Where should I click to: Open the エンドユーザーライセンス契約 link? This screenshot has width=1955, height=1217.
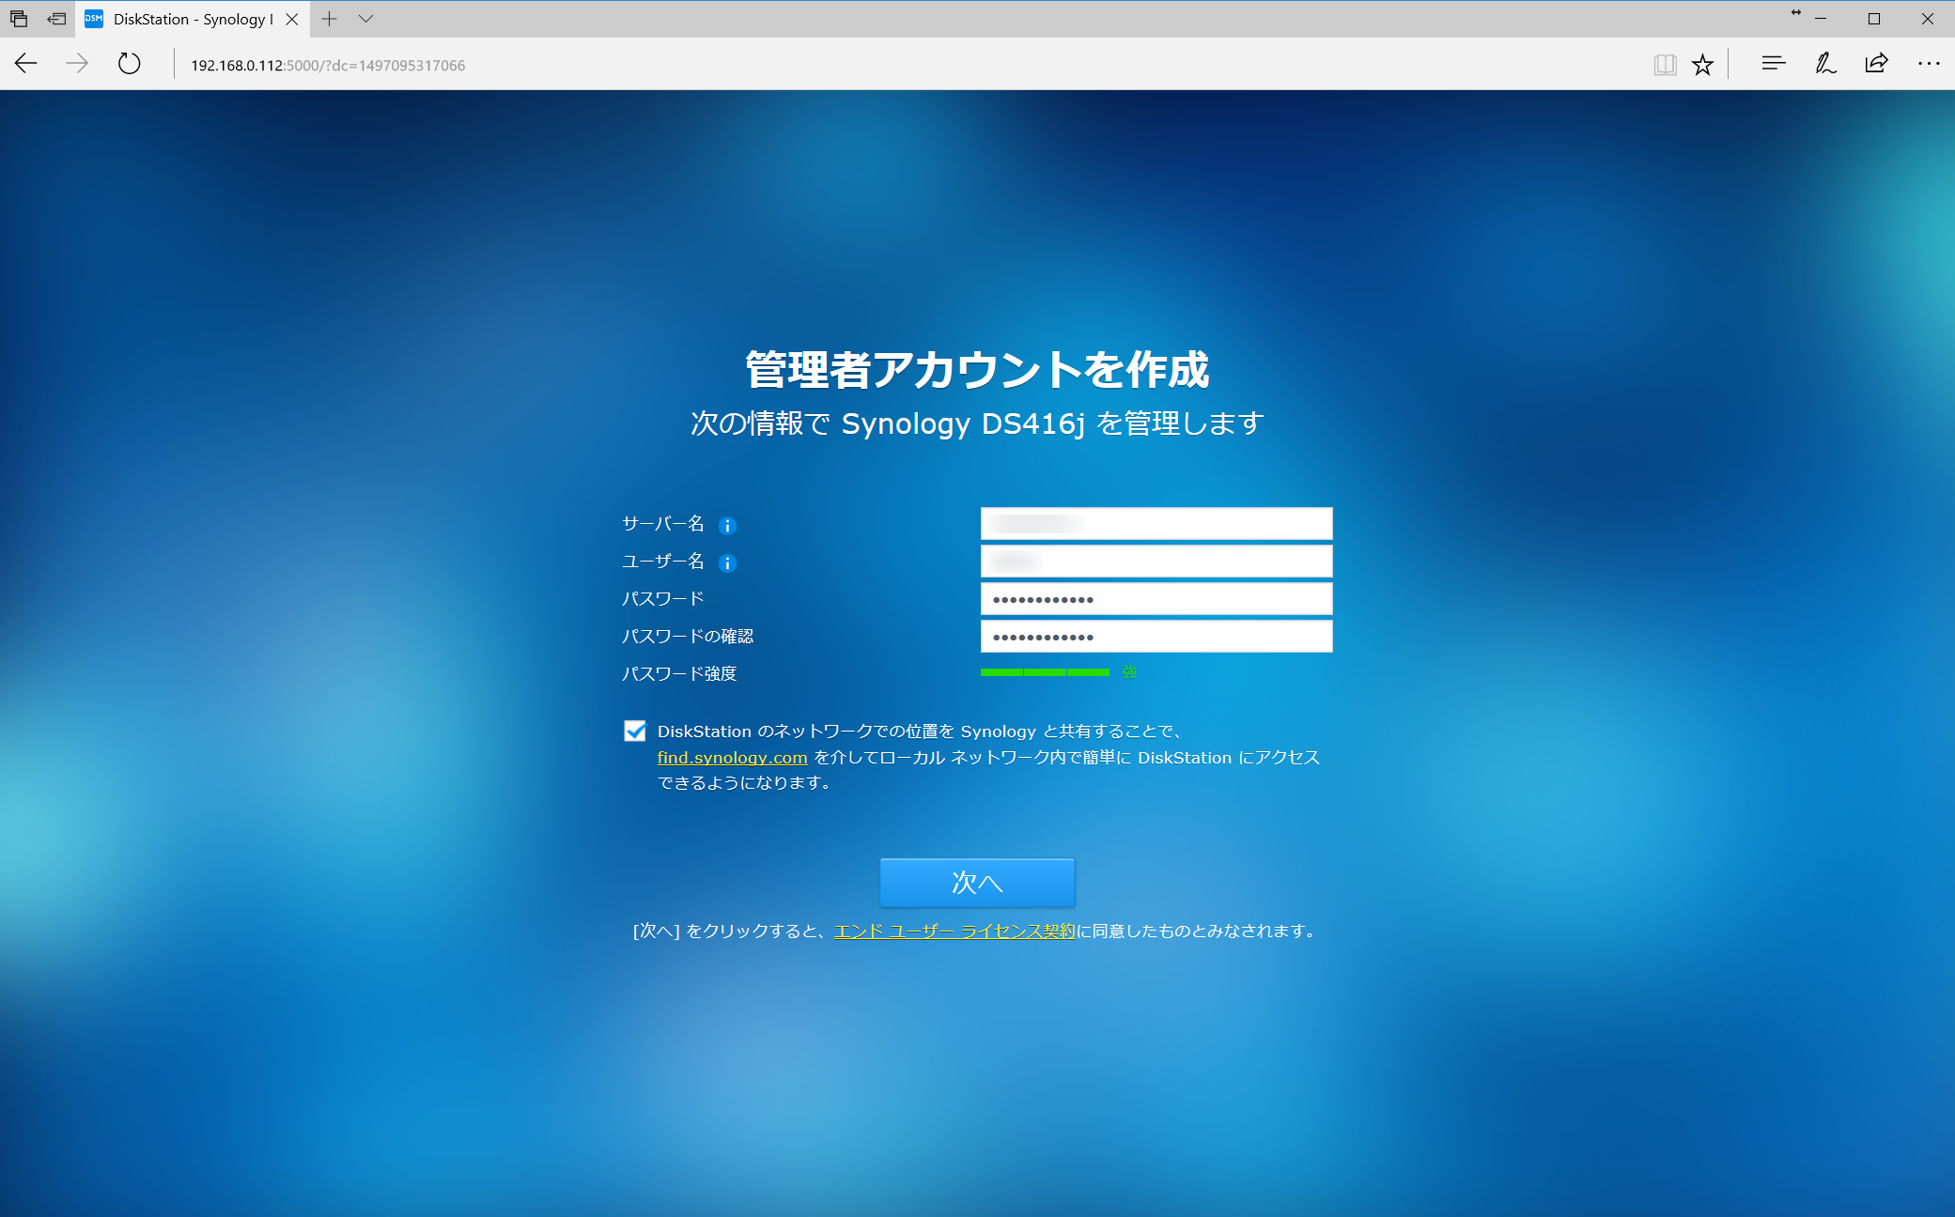tap(954, 932)
